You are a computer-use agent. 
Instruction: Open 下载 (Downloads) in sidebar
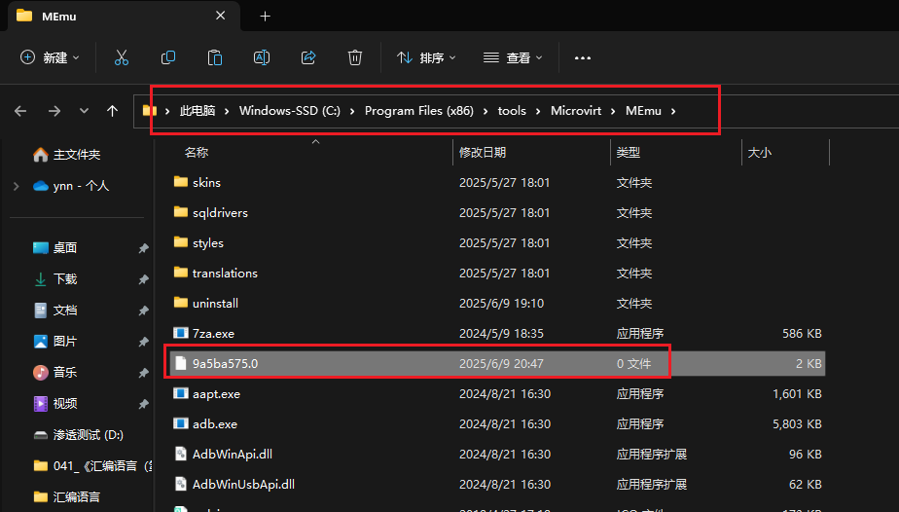pos(65,279)
